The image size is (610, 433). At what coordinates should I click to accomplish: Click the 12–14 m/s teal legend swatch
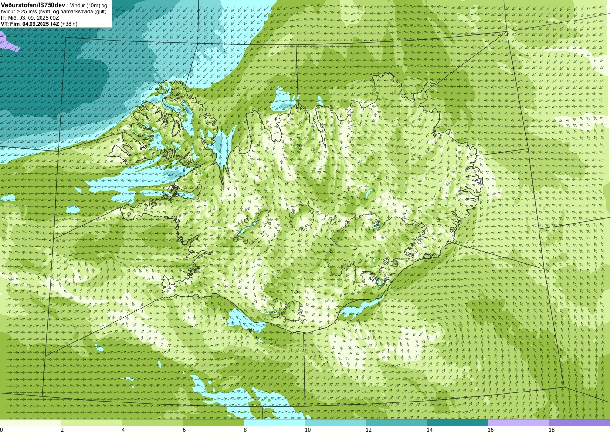(396, 423)
